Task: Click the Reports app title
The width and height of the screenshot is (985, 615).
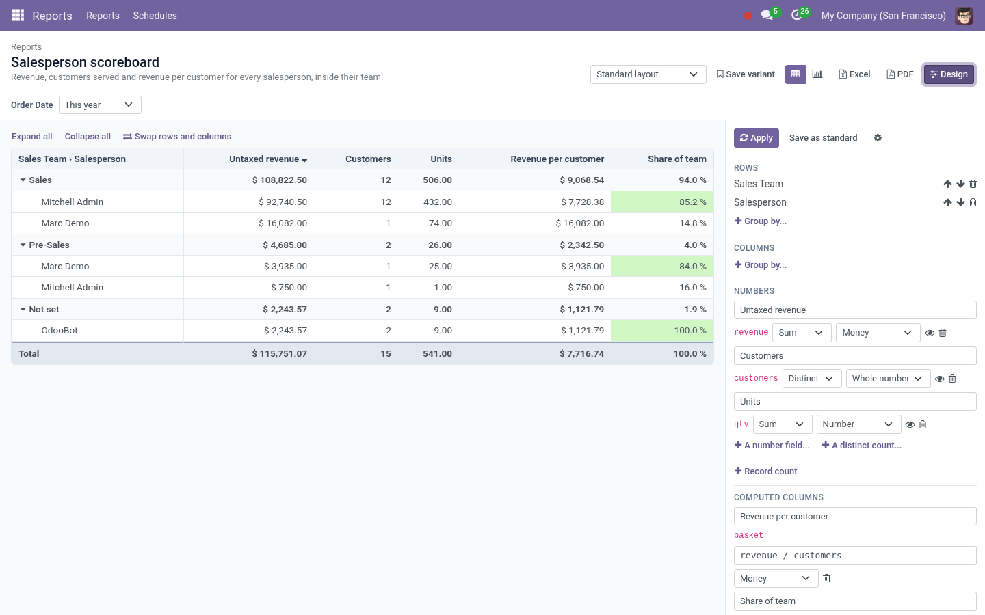Action: pos(52,16)
